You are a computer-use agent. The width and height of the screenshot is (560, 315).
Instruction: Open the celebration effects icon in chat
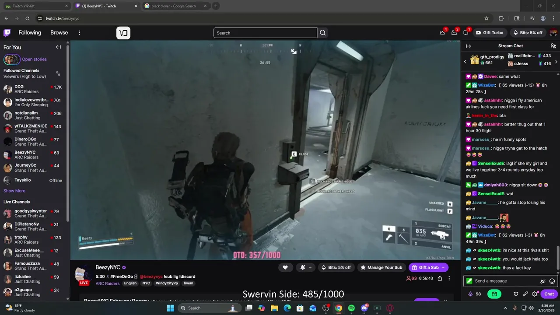pos(543,281)
